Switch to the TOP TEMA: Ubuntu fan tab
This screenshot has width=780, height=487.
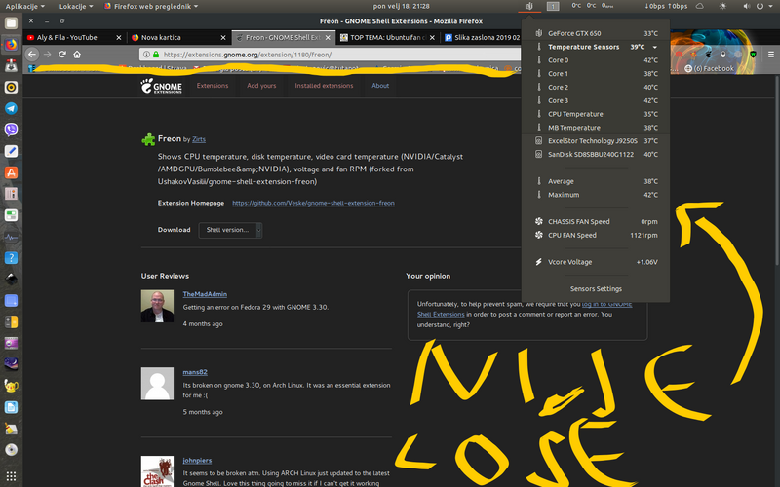(388, 37)
